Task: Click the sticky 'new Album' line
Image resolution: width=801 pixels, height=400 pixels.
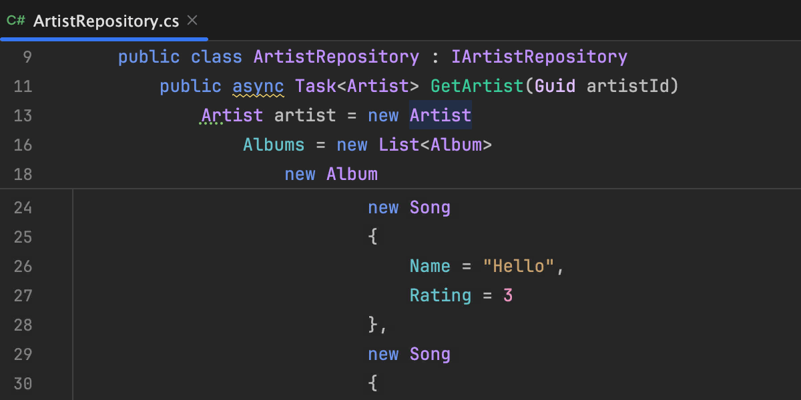Action: point(331,175)
